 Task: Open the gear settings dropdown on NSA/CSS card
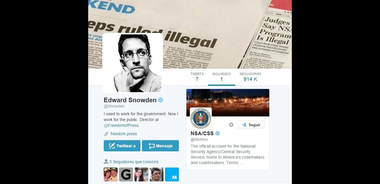231,125
